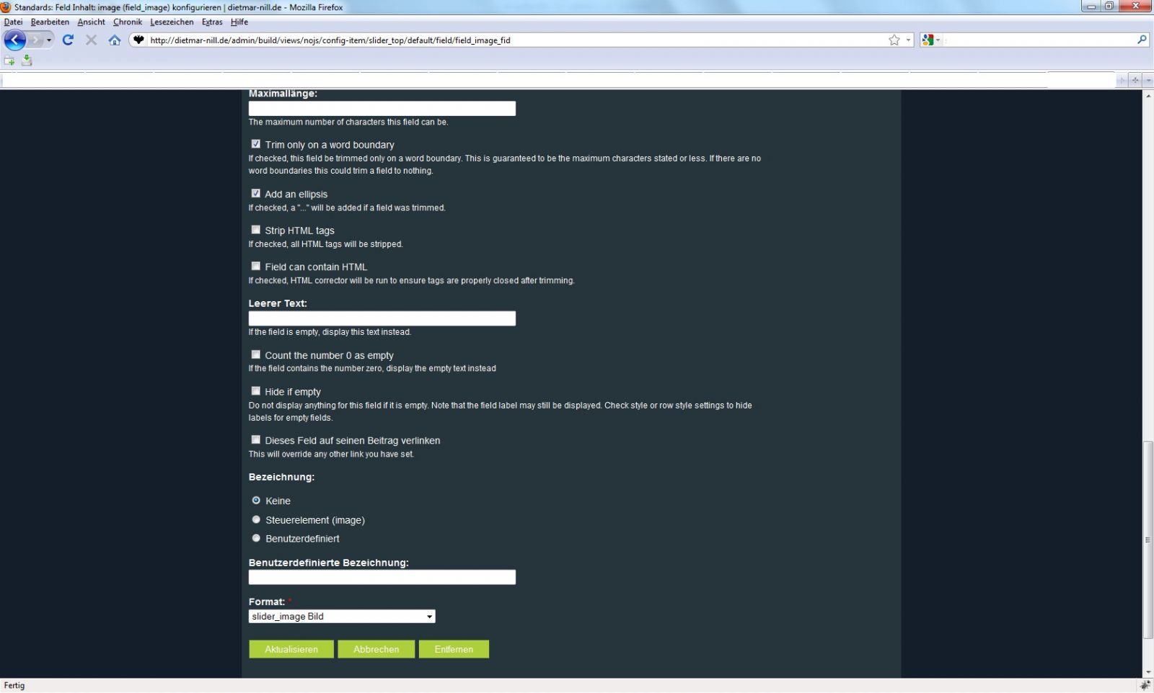Expand the URL bar history dropdown arrow
The width and height of the screenshot is (1154, 693).
pos(909,40)
